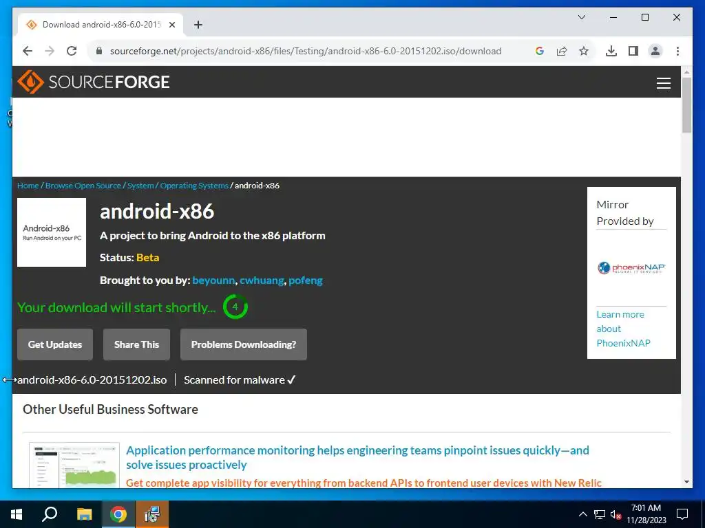Open Chrome three-dot menu
The height and width of the screenshot is (528, 705).
pyautogui.click(x=677, y=51)
